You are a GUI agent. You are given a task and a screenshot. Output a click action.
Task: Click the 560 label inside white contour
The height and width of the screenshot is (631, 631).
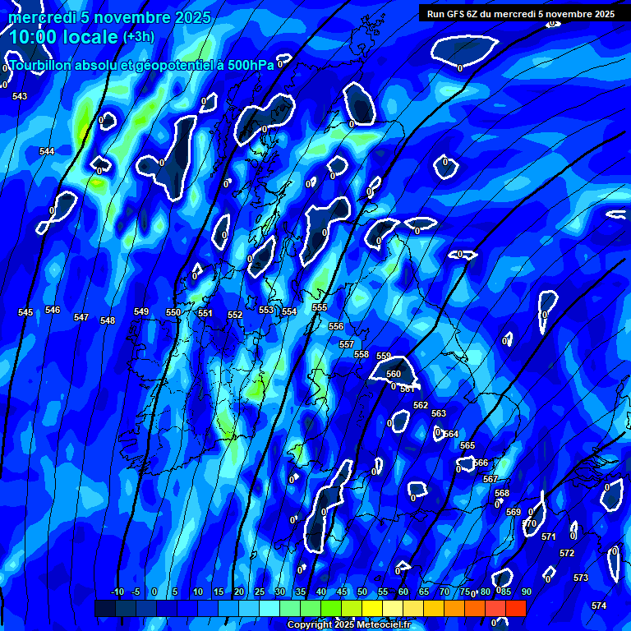pyautogui.click(x=394, y=374)
